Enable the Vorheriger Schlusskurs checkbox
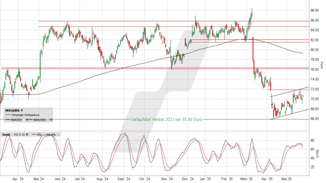326x183 pixels. click(x=41, y=115)
